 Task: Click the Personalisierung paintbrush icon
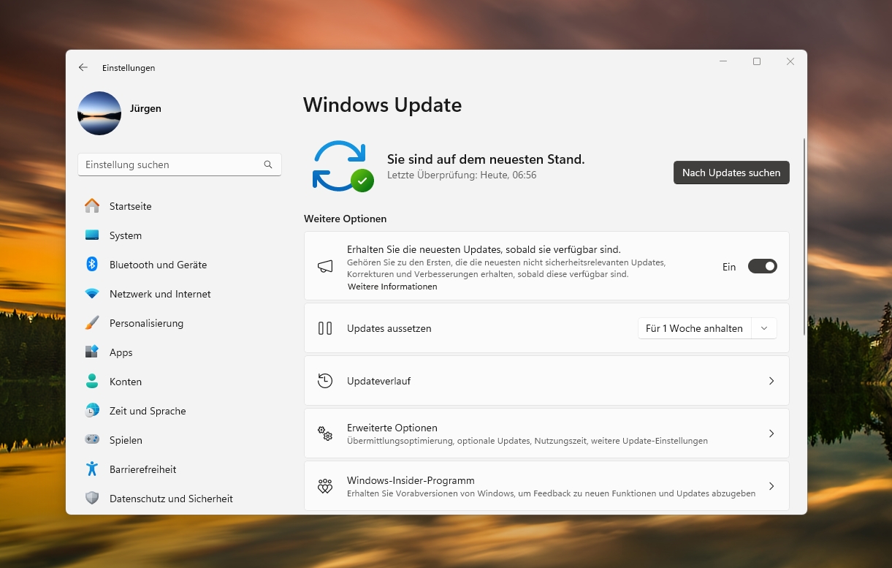[92, 323]
